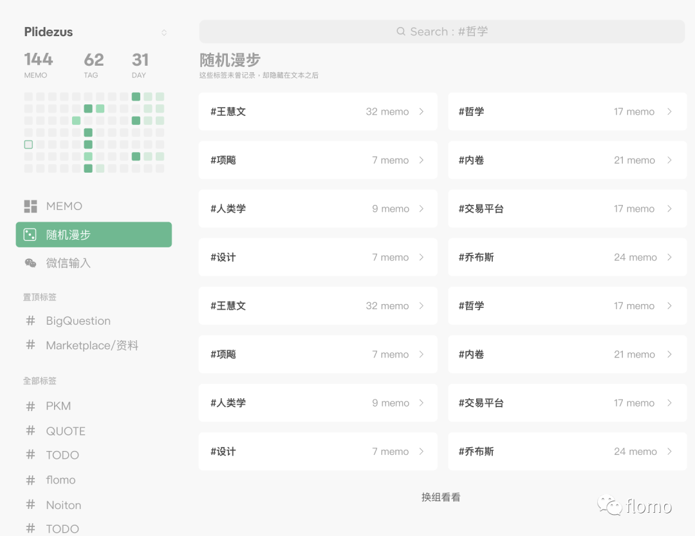The width and height of the screenshot is (695, 536).
Task: Click the magnifier icon in the search bar
Action: coord(401,32)
